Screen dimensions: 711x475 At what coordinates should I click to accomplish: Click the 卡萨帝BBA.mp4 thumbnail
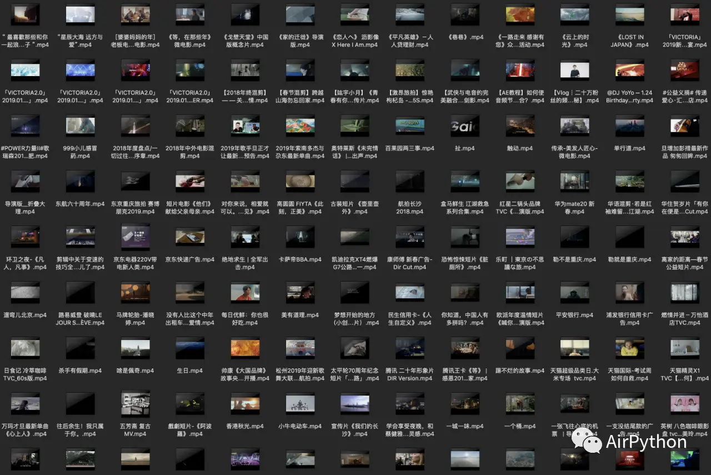tap(300, 237)
